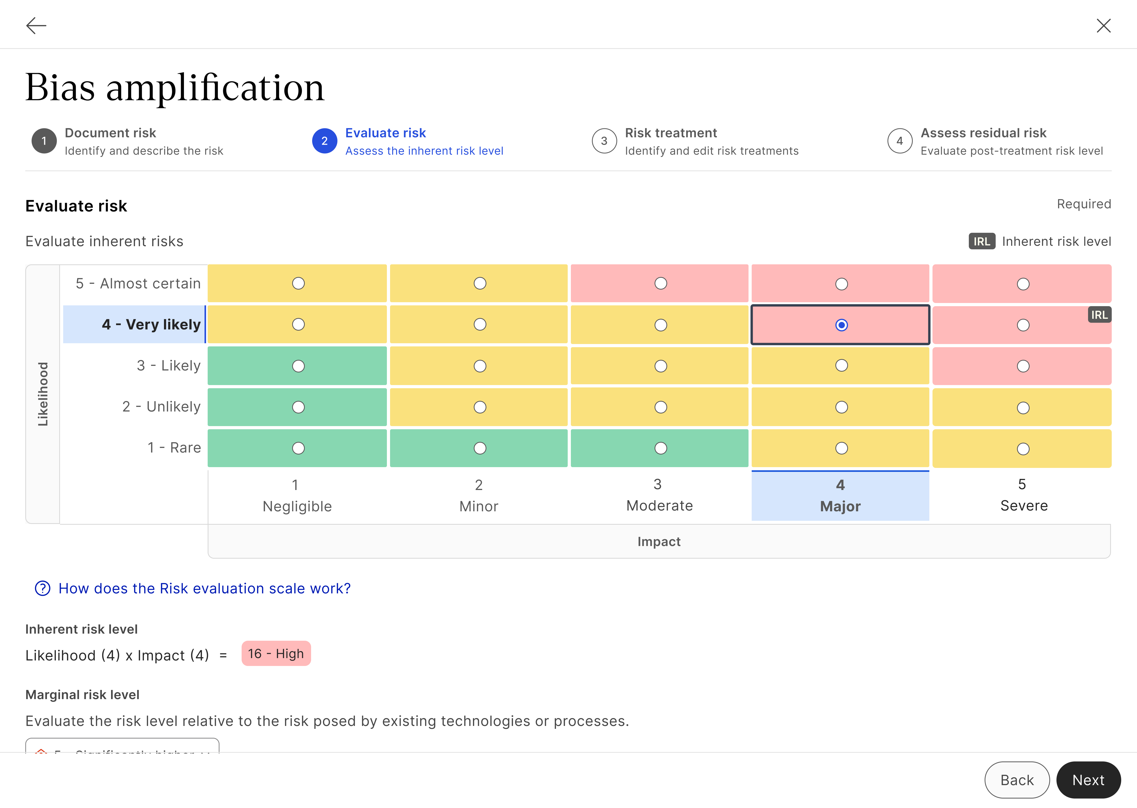Select the Almost certain and Severe radio button

tap(1023, 284)
